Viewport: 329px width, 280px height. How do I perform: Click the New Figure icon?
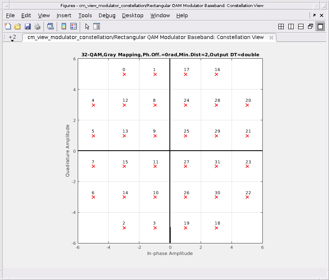coord(8,26)
